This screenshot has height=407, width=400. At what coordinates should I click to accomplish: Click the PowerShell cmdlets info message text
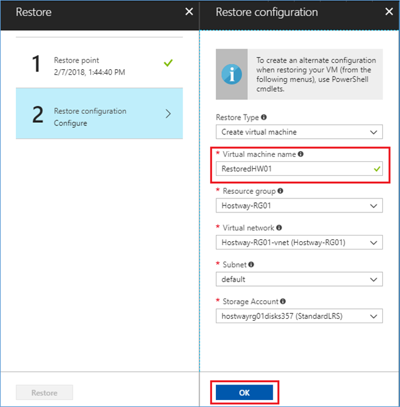coord(316,74)
